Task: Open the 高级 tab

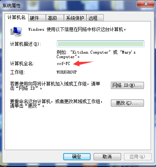Action: 55,18
